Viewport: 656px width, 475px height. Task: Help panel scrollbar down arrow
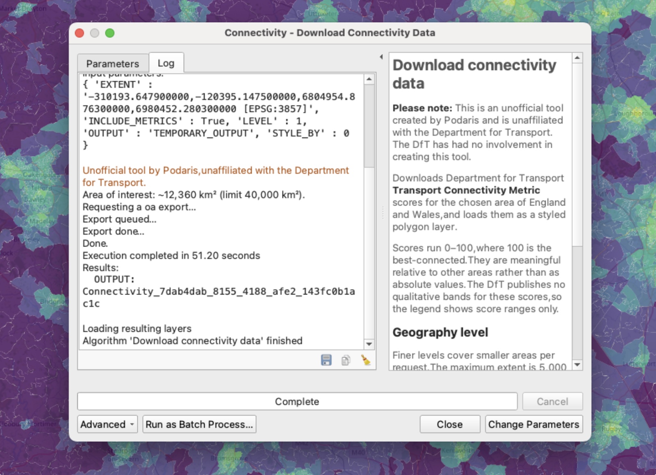click(x=577, y=364)
